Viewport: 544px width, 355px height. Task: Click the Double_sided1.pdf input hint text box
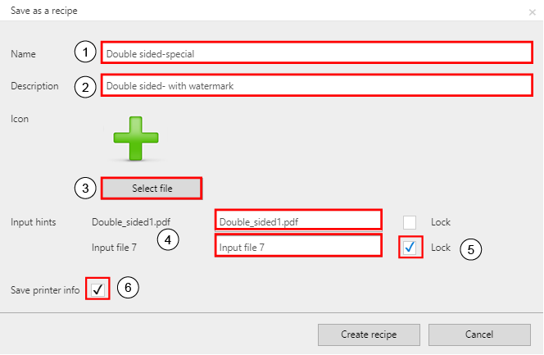click(x=298, y=221)
